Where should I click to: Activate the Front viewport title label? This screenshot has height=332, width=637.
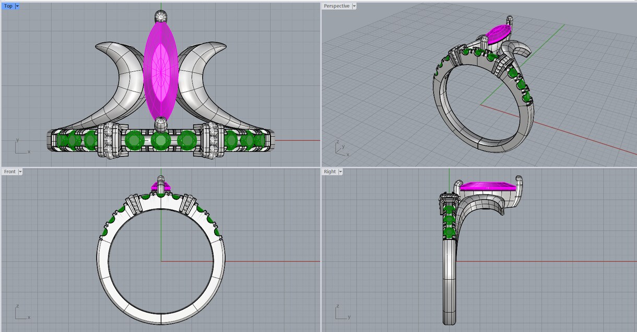pos(10,172)
